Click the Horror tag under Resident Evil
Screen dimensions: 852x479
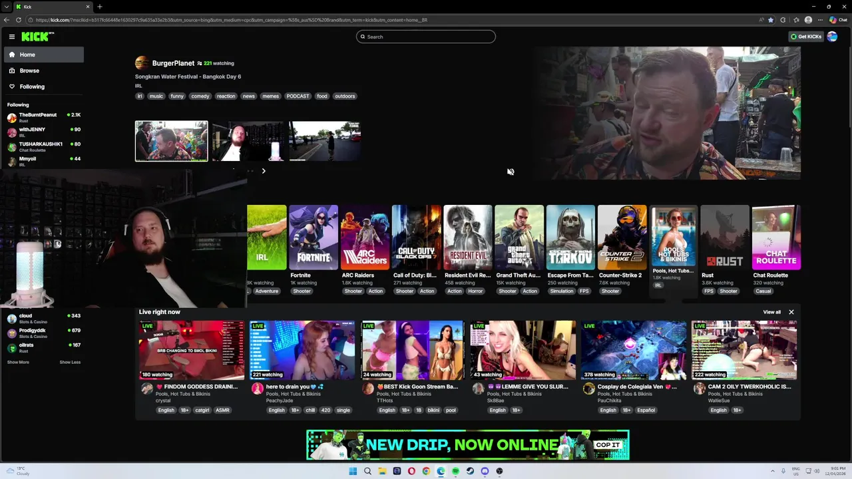(475, 291)
